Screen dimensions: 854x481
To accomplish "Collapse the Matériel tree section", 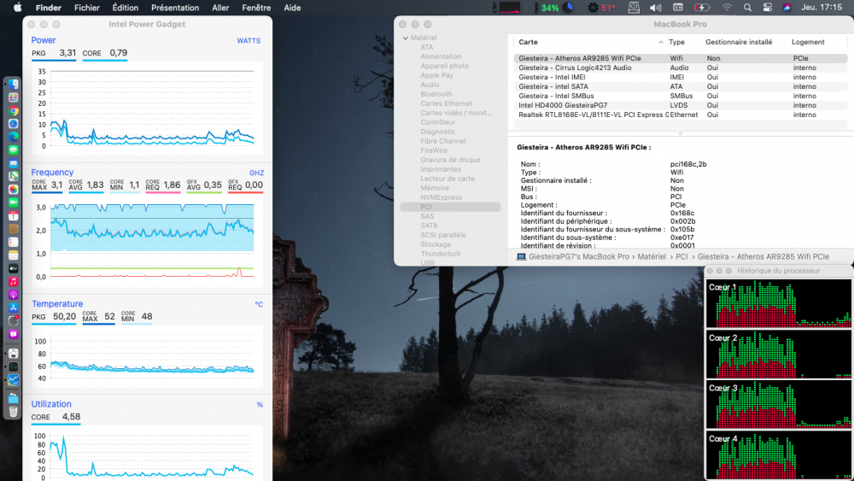I will click(405, 38).
